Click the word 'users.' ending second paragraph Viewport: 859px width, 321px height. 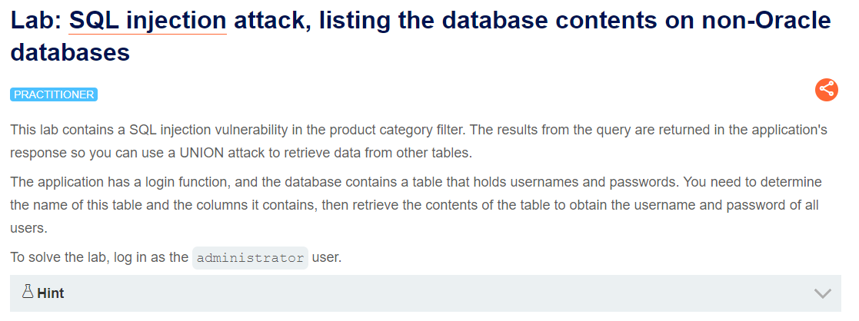point(29,229)
